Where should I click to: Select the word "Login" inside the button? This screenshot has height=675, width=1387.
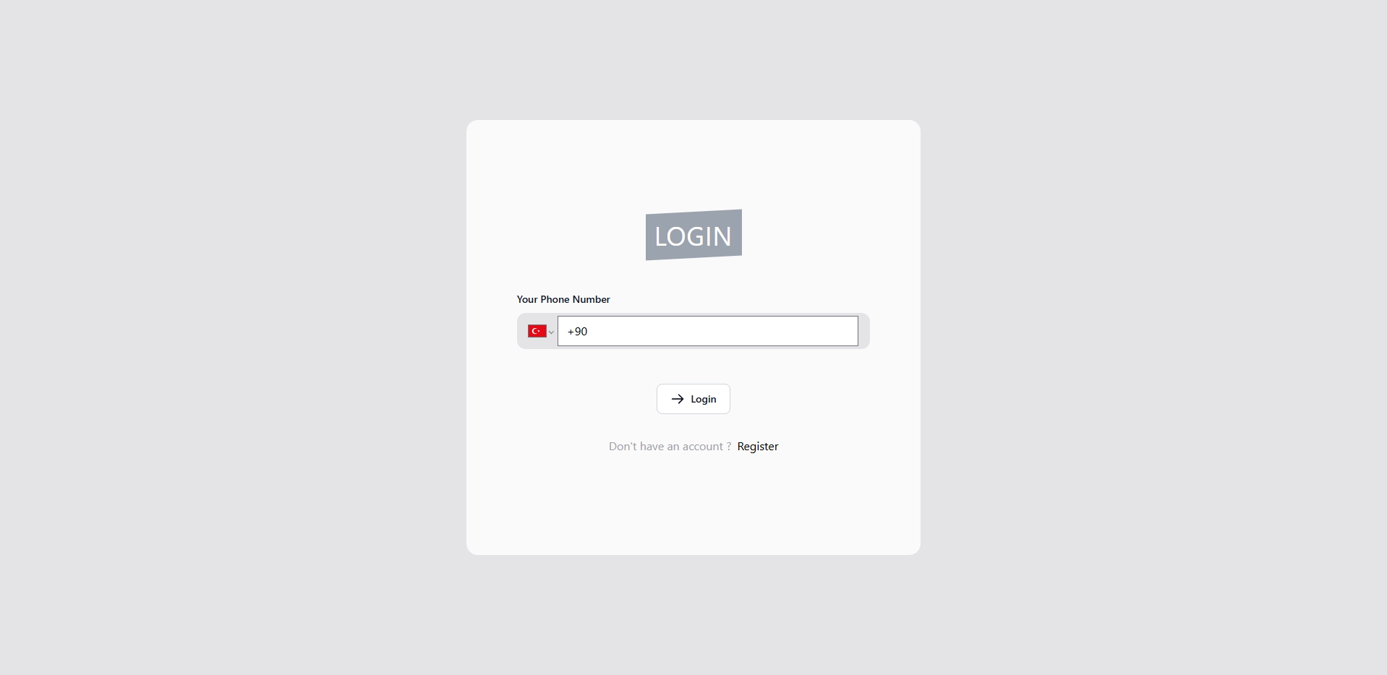click(x=704, y=399)
